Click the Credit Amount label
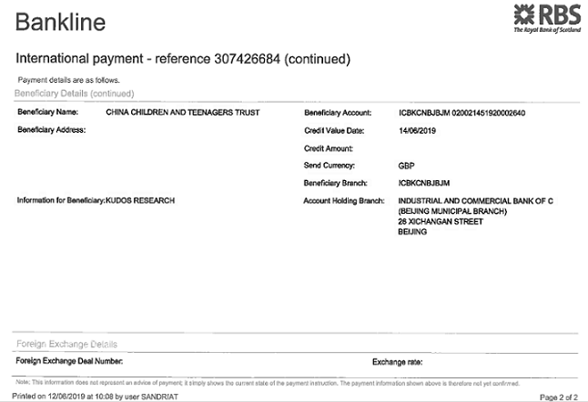This screenshot has height=402, width=588. (328, 147)
